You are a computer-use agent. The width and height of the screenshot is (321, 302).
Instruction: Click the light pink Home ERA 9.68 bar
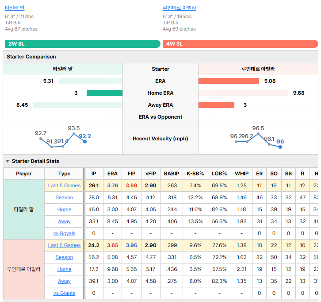[244, 93]
